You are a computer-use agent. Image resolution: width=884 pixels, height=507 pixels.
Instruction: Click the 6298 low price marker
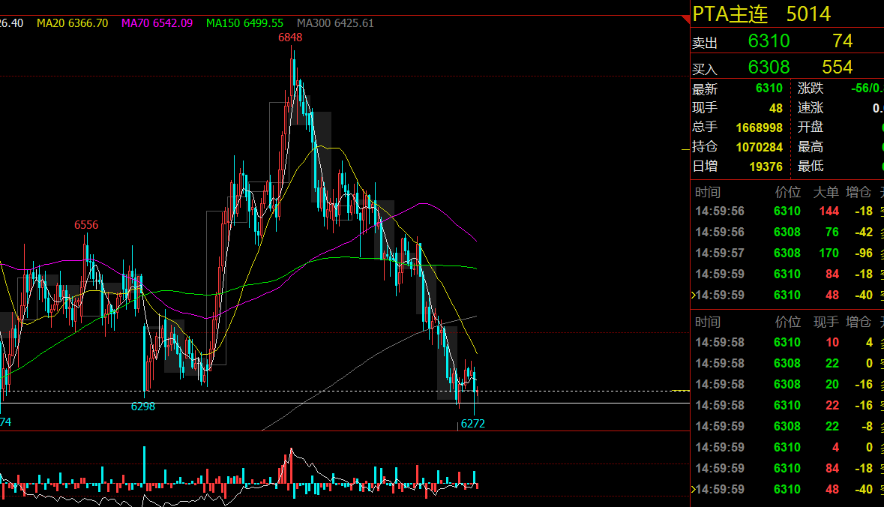(x=143, y=406)
